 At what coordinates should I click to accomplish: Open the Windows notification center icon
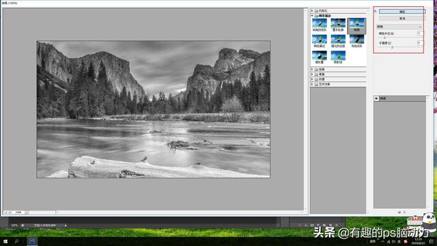coord(432,241)
